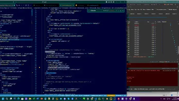Switch to the LiveMediaBlock.vue editor tab
This screenshot has width=179, height=101.
pos(67,5)
